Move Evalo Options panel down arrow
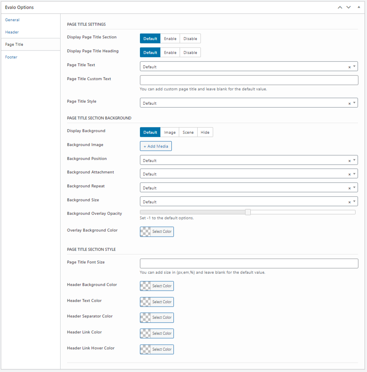Screen dimensions: 367x372 tap(349, 7)
